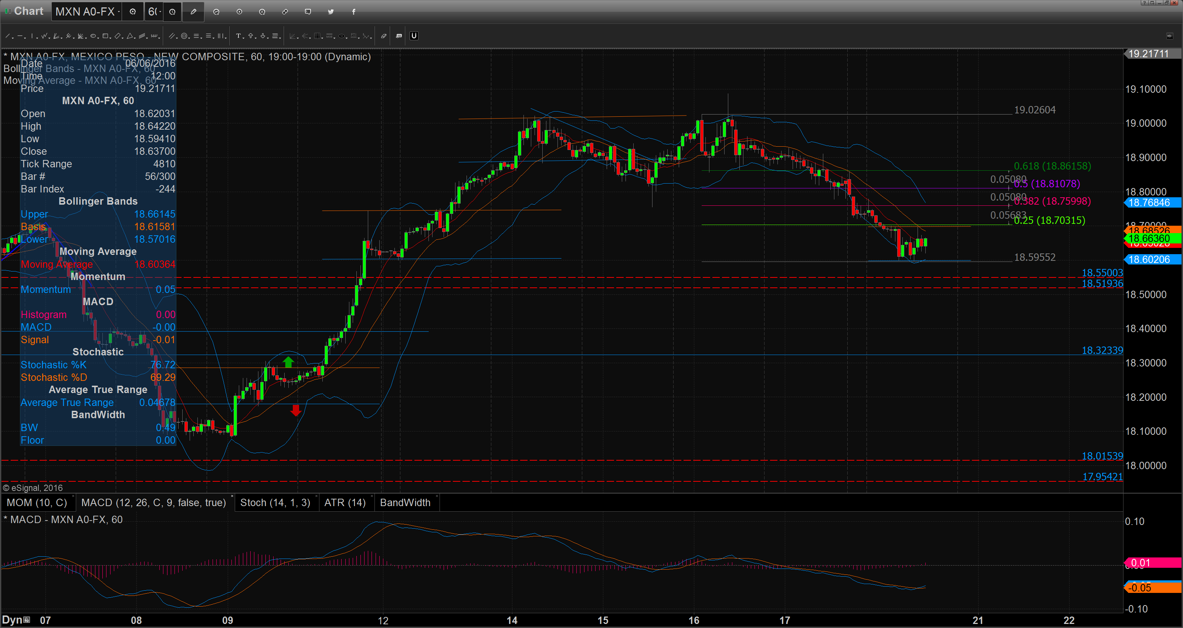Toggle the drawing toolbar pencil button
Image resolution: width=1183 pixels, height=628 pixels.
point(193,12)
